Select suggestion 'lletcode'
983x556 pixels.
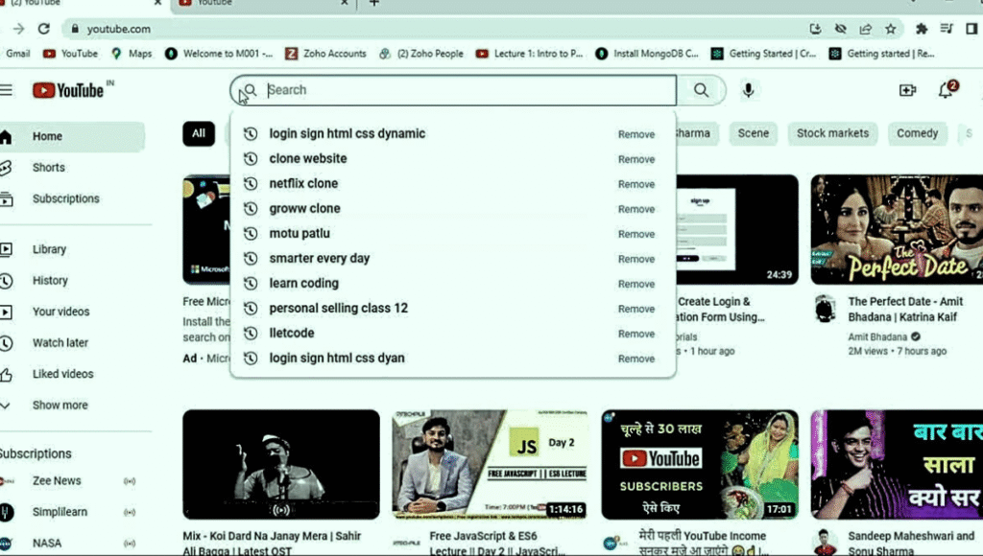(292, 334)
